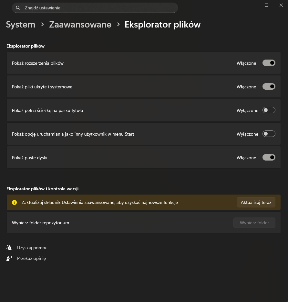This screenshot has width=288, height=302.
Task: Click the update banner message text
Action: tap(100, 202)
